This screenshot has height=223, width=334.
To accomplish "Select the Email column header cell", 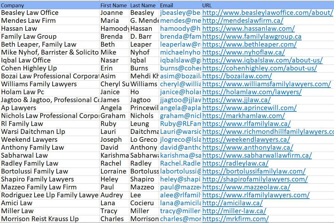I will pos(180,5).
